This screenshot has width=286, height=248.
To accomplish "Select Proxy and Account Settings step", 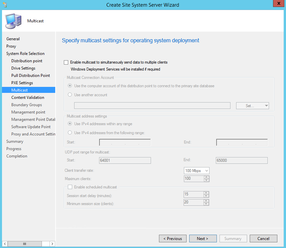I will (x=33, y=134).
